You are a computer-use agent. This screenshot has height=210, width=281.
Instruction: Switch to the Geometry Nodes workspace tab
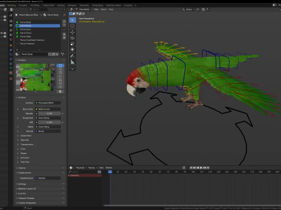(x=114, y=5)
